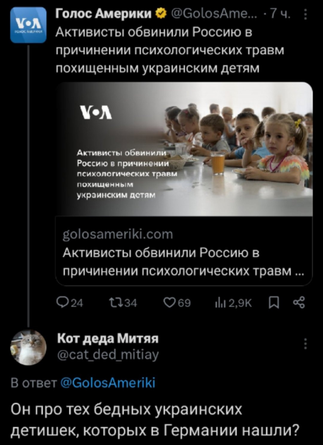Open the article preview image with children
This screenshot has width=323, height=445.
click(184, 149)
